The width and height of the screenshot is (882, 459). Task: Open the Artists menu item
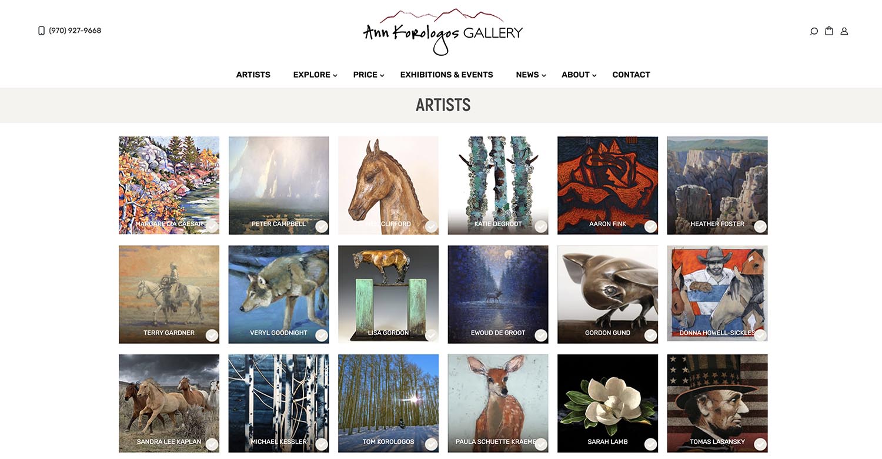click(x=253, y=75)
